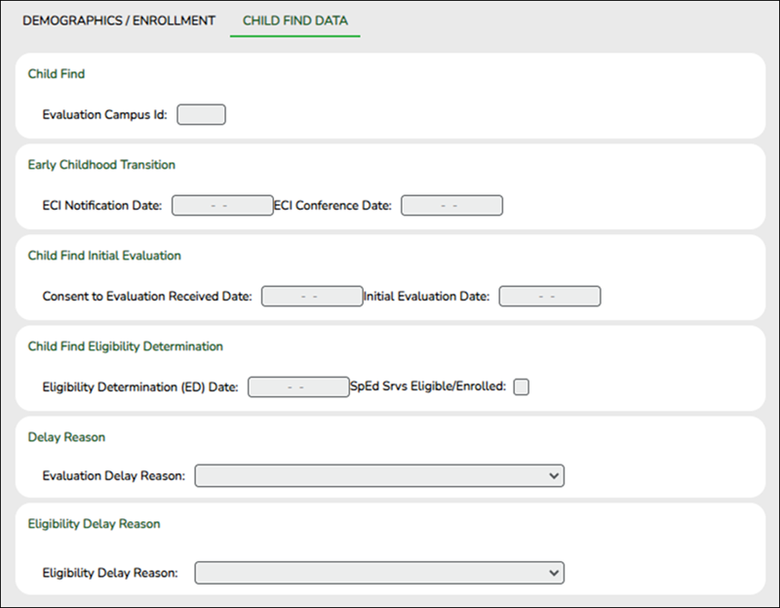This screenshot has height=608, width=780.
Task: Click the Evaluation Delay Reason label
Action: tap(114, 475)
